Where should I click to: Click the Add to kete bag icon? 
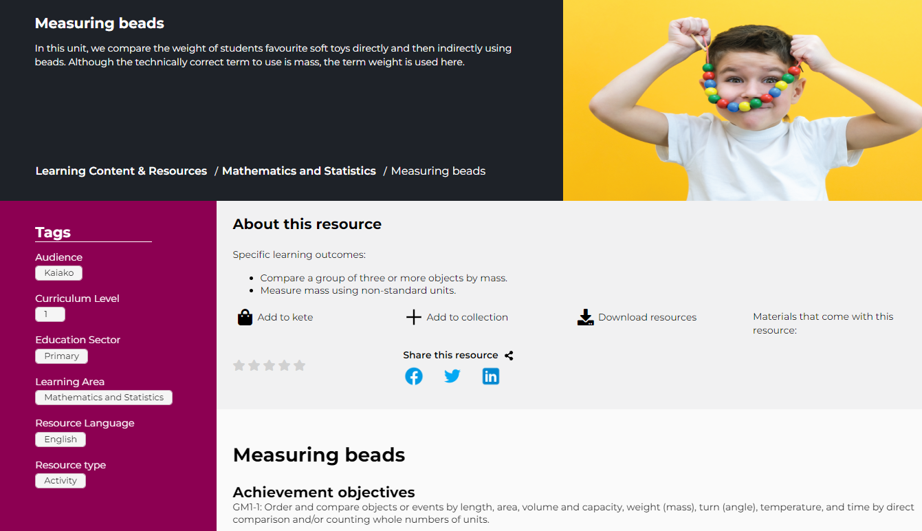(245, 317)
